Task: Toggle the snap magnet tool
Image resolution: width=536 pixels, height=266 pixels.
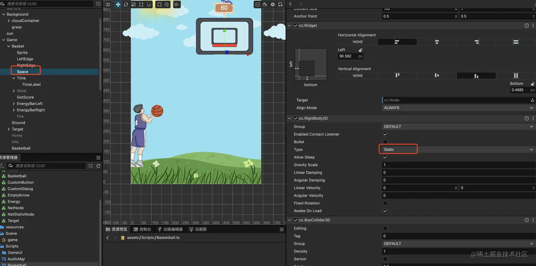Action: coord(149,5)
